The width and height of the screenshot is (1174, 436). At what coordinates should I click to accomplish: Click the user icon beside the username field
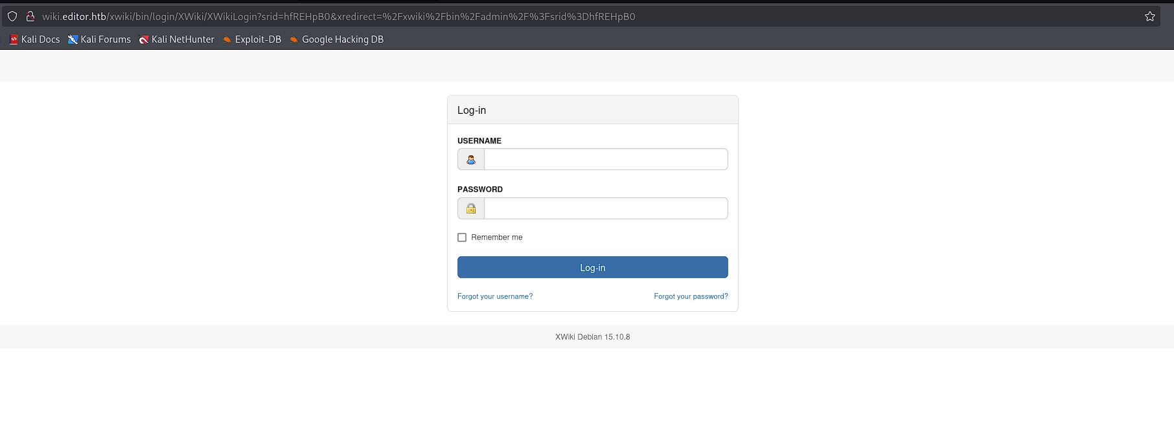pyautogui.click(x=471, y=159)
